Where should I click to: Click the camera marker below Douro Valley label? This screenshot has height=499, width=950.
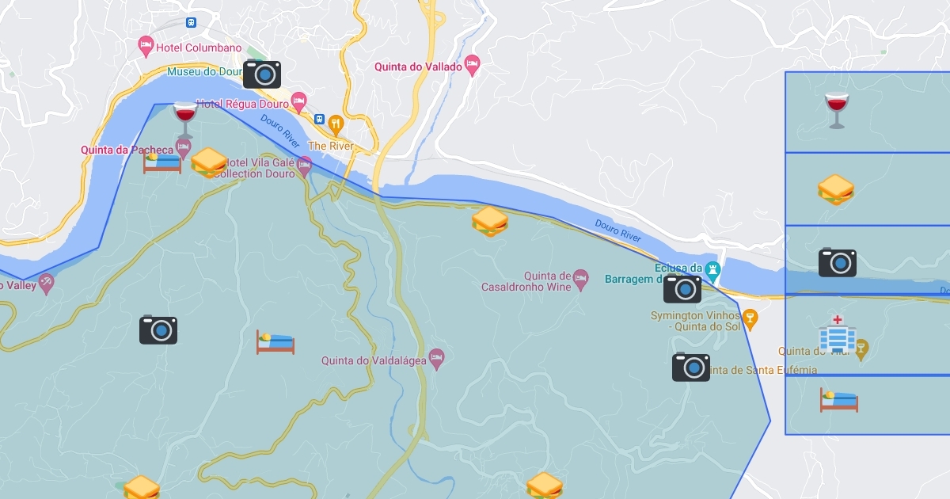(x=158, y=329)
